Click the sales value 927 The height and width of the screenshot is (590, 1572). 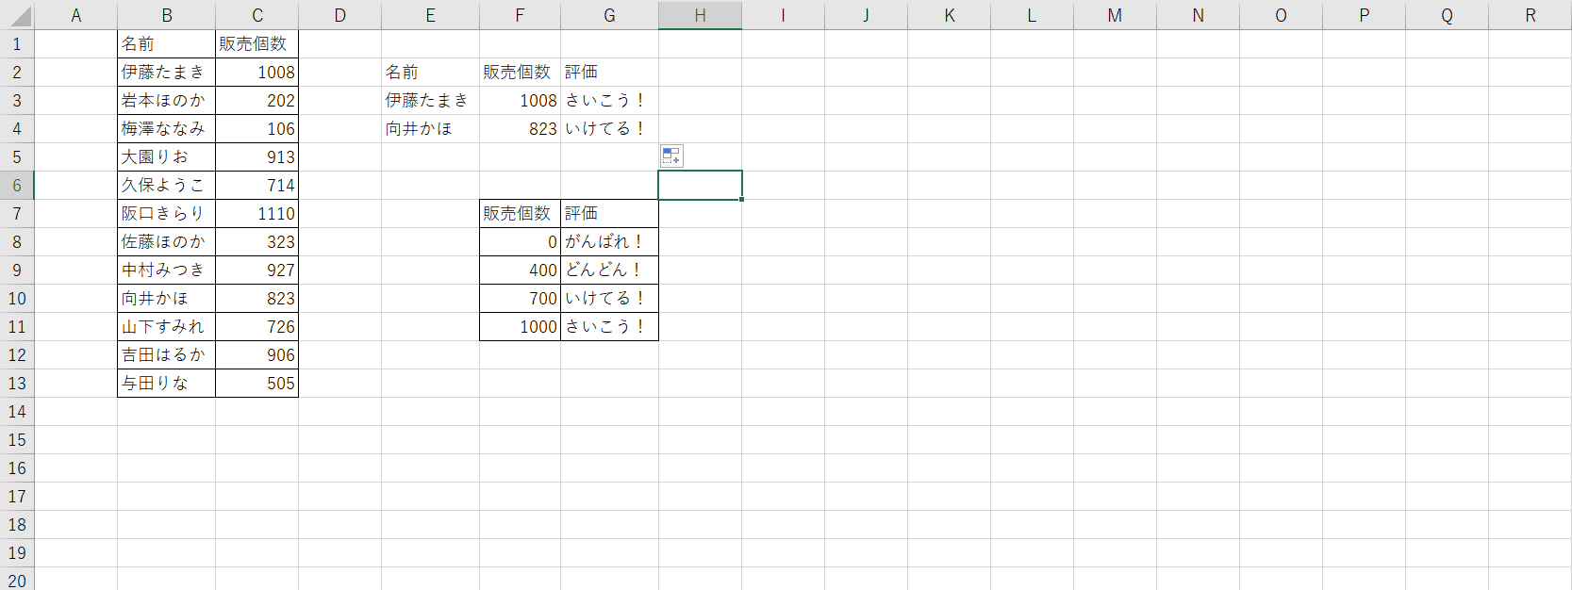point(257,270)
